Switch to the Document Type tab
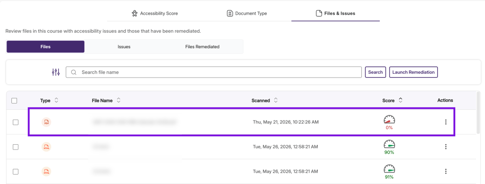The width and height of the screenshot is (485, 184). coord(246,13)
